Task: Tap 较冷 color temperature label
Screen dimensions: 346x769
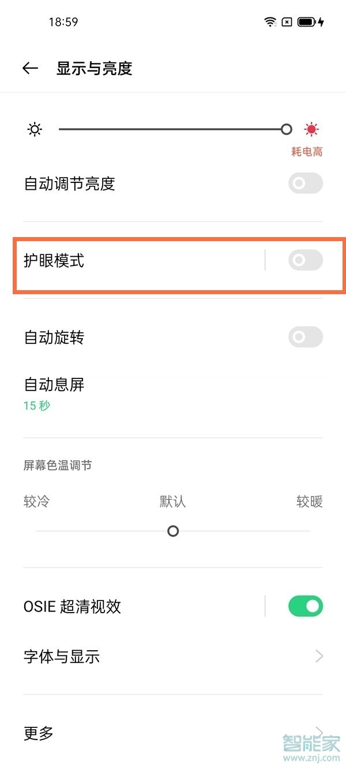Action: (36, 502)
